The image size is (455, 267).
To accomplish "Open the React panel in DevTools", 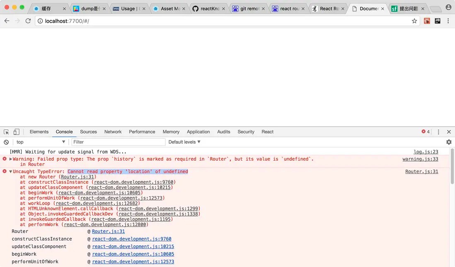I will coord(267,132).
